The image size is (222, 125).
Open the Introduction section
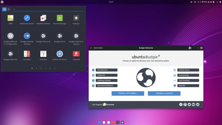(107, 70)
